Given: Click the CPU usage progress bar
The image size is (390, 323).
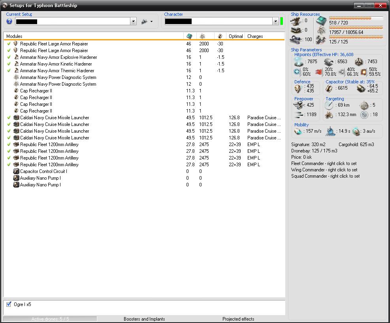Looking at the screenshot, I should pyautogui.click(x=356, y=18).
